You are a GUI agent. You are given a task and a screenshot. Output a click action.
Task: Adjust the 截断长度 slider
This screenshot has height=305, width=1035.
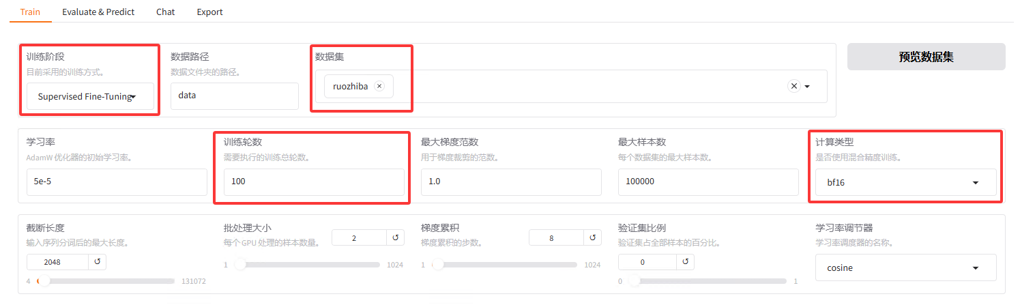coord(107,280)
